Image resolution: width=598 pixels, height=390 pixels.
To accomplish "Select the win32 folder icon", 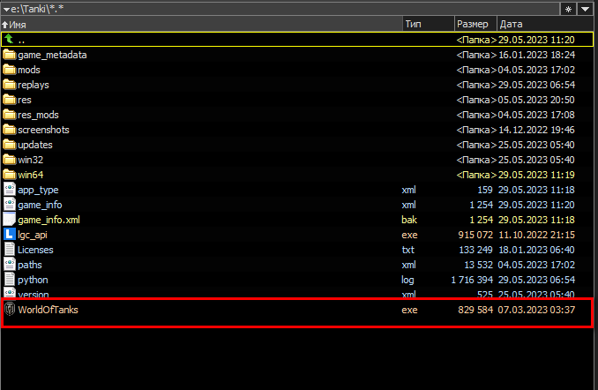I will coord(9,160).
